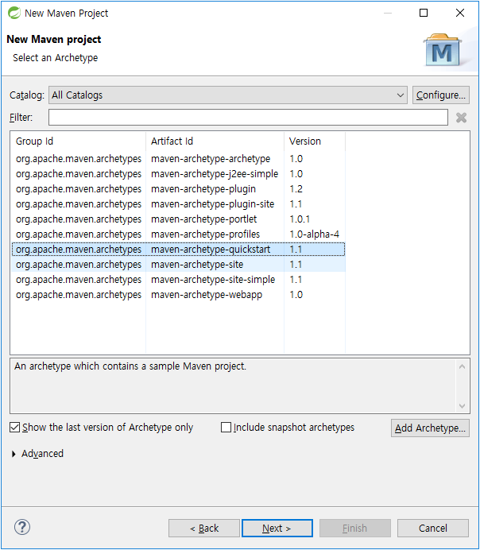Image resolution: width=480 pixels, height=550 pixels.
Task: Select the maven-archetype-j2ee-simple row
Action: pos(178,173)
